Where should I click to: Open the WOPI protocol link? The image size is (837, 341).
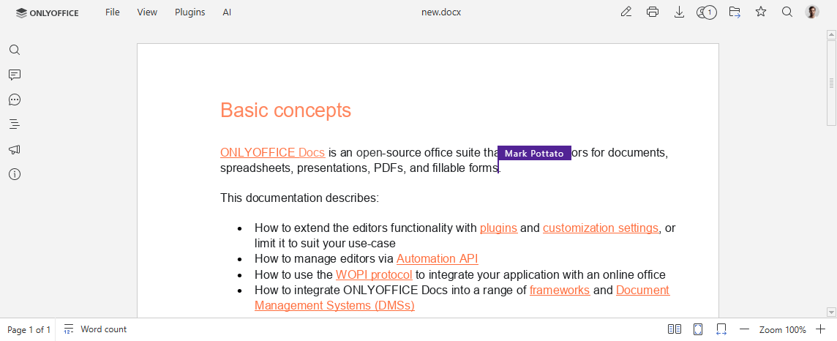click(x=374, y=275)
